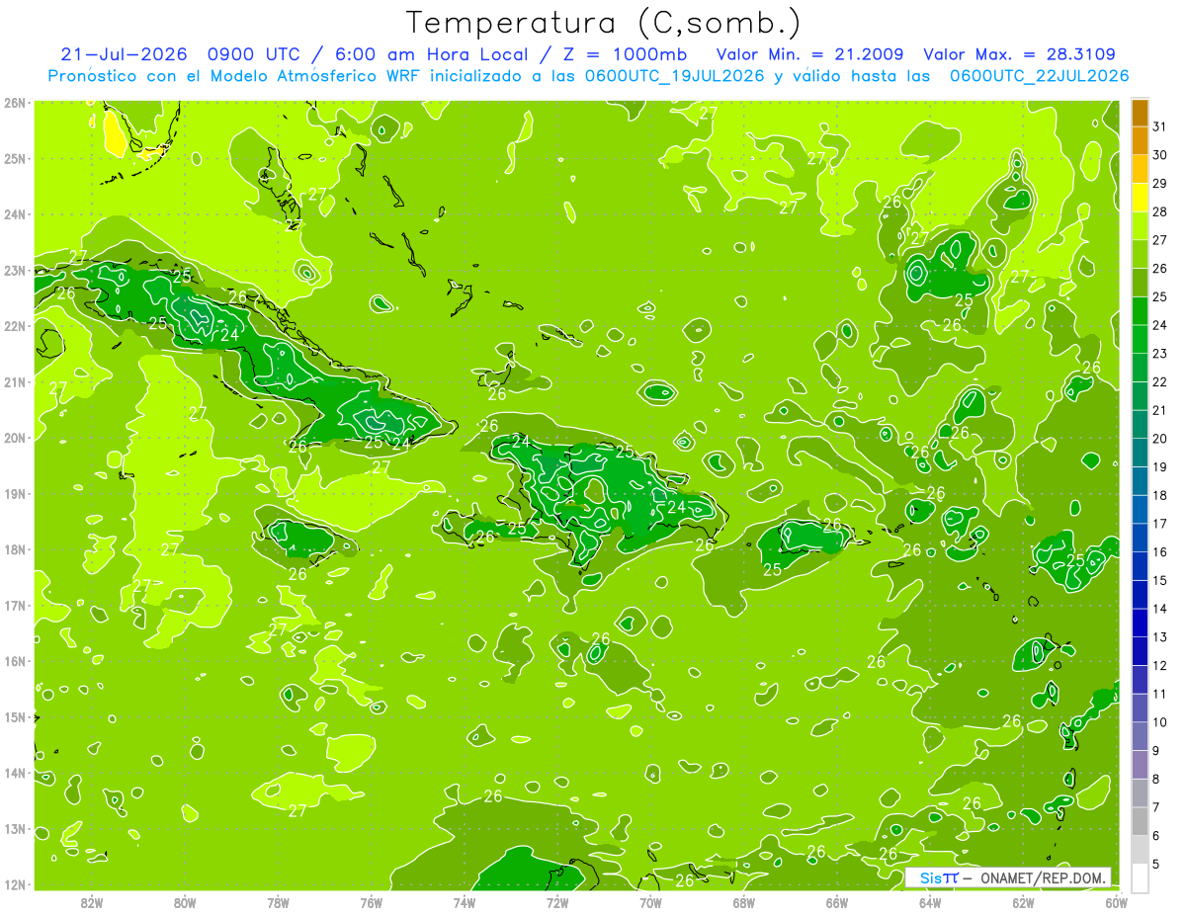
Task: Click the '66W' longitude axis label
Action: [836, 903]
